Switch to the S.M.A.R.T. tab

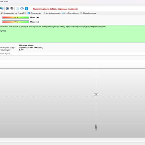(x=21, y=13)
